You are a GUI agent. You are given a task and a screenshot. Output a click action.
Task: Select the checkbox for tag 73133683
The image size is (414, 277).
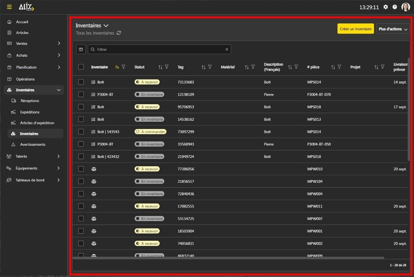[81, 82]
